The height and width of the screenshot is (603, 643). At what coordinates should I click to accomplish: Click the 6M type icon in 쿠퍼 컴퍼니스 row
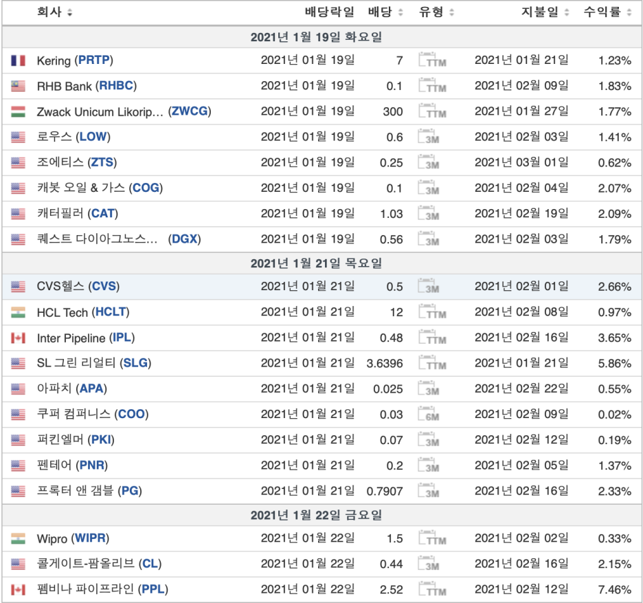(x=429, y=414)
